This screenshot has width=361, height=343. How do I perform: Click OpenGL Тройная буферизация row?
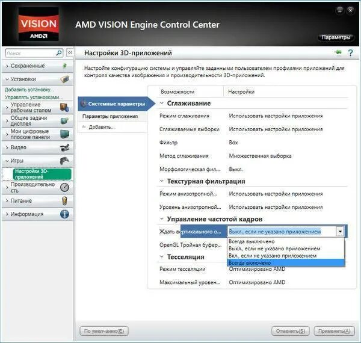tap(191, 245)
